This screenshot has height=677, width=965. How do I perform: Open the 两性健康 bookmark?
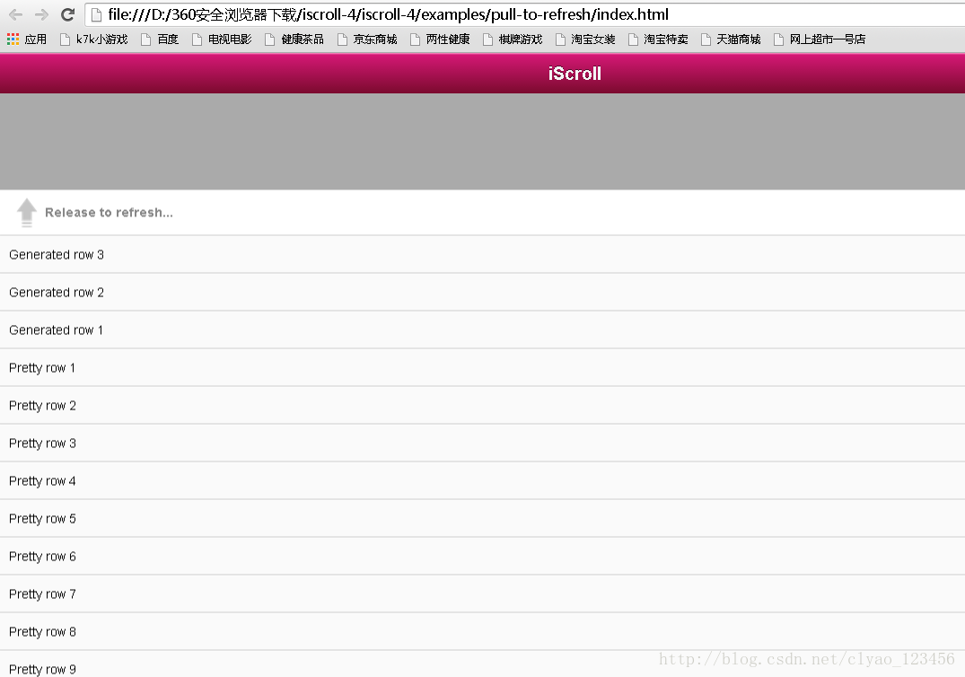click(x=440, y=40)
